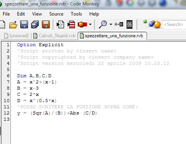
Task: Click the red striped lines toolbar icon
Action: click(71, 24)
